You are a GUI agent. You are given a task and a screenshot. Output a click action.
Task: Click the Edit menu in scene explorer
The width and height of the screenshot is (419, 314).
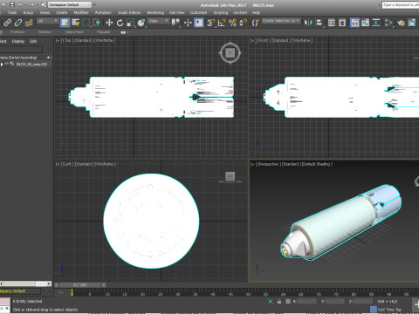pyautogui.click(x=33, y=41)
